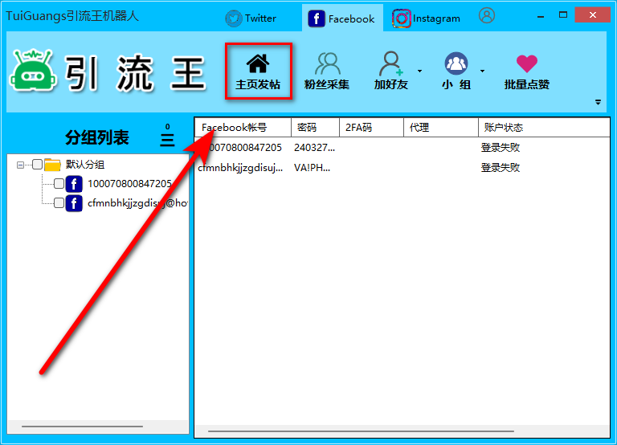Select the 加好友 add friend icon
Viewport: 617px width, 445px height.
click(391, 63)
